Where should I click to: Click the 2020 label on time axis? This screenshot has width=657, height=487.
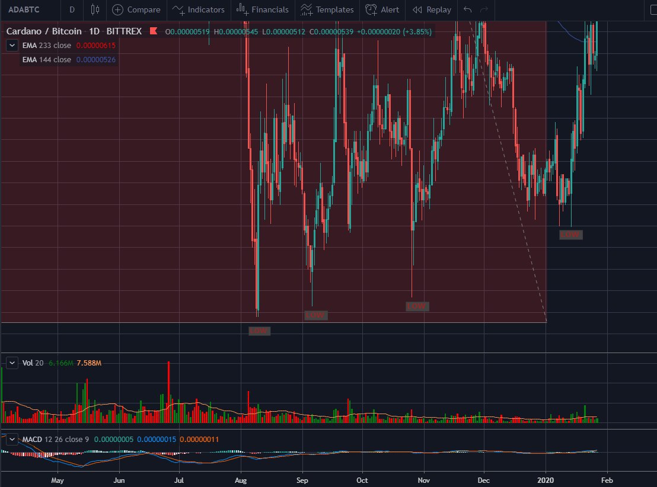[x=546, y=480]
